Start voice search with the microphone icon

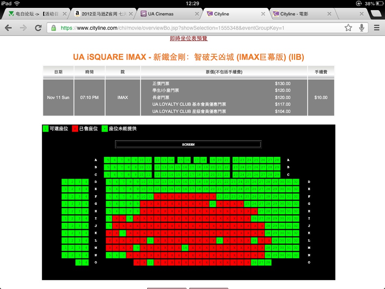[362, 28]
